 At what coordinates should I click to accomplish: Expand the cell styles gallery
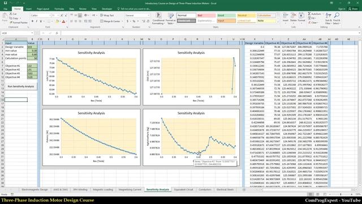click(x=278, y=22)
